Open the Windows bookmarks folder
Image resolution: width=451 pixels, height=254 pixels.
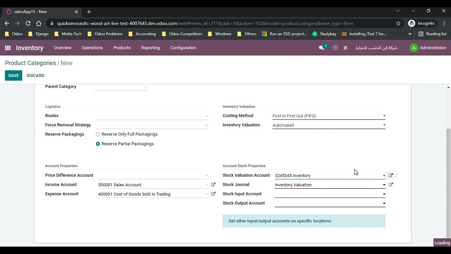220,34
